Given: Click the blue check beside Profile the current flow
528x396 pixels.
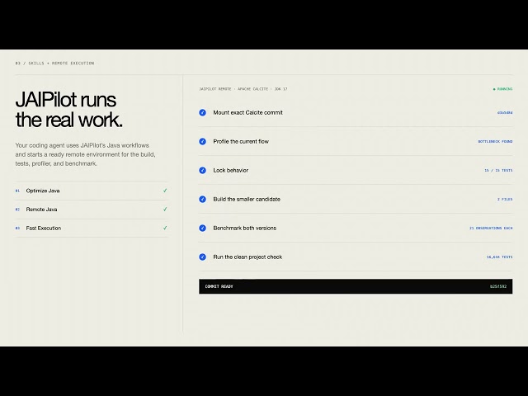Looking at the screenshot, I should coord(202,141).
